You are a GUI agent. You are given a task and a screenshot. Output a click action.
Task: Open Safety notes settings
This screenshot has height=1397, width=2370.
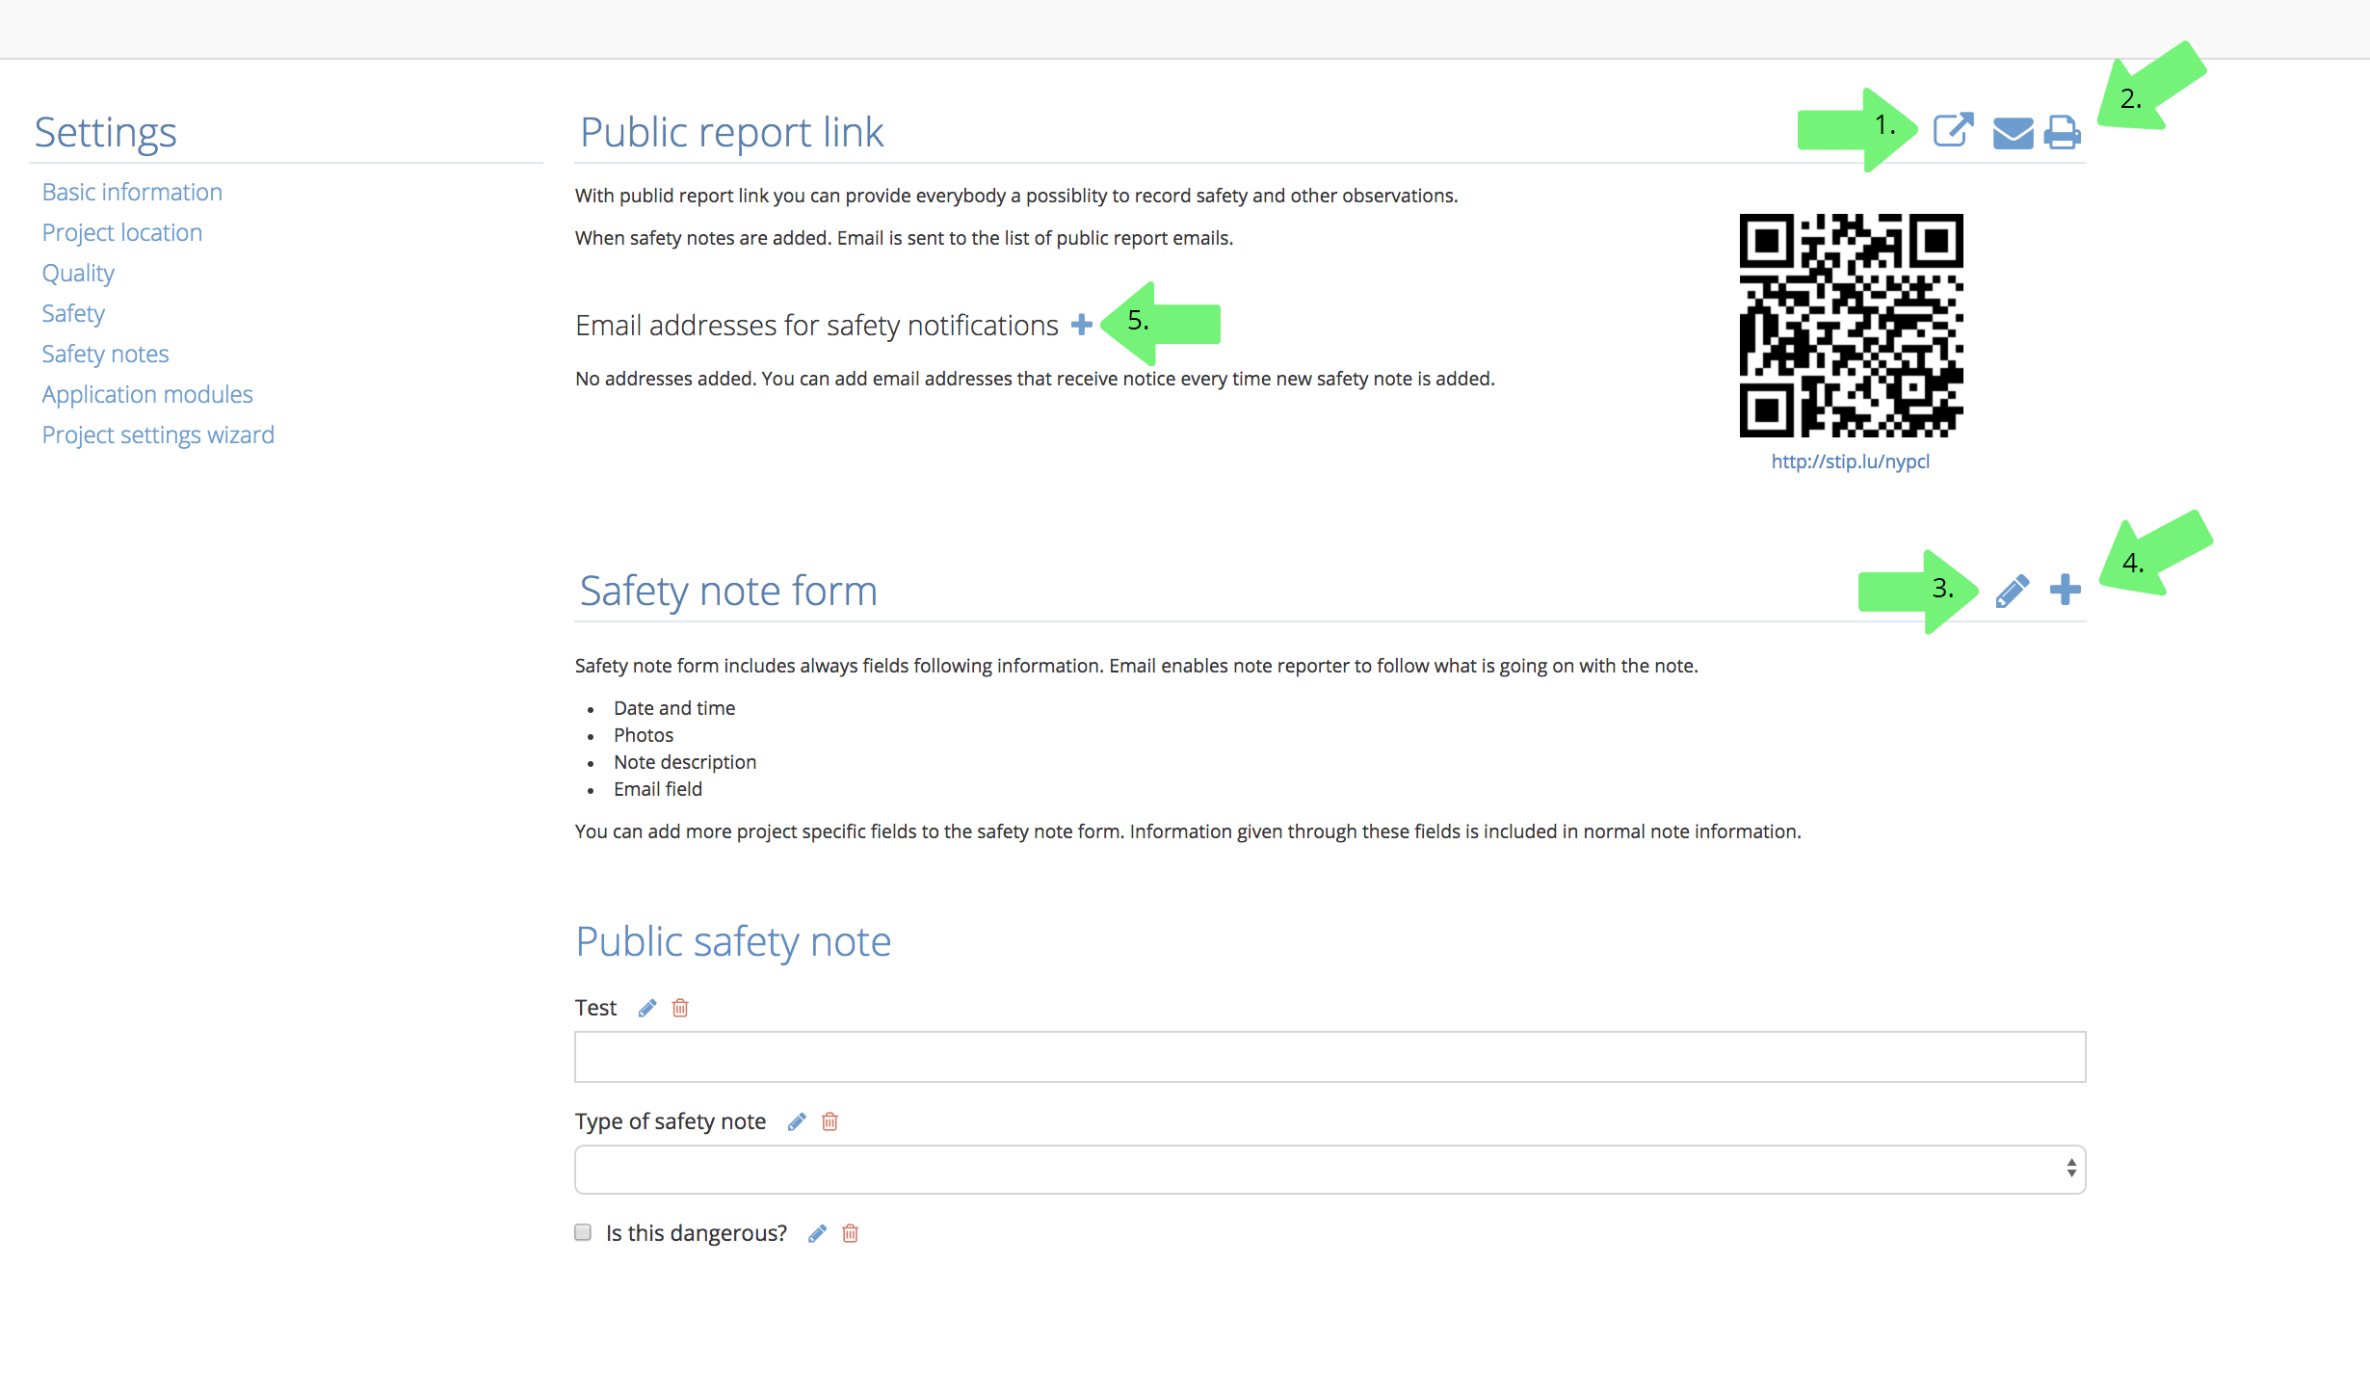(x=105, y=354)
